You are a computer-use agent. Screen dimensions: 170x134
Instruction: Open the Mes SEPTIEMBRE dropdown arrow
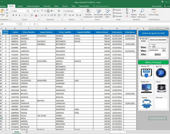[164, 50]
